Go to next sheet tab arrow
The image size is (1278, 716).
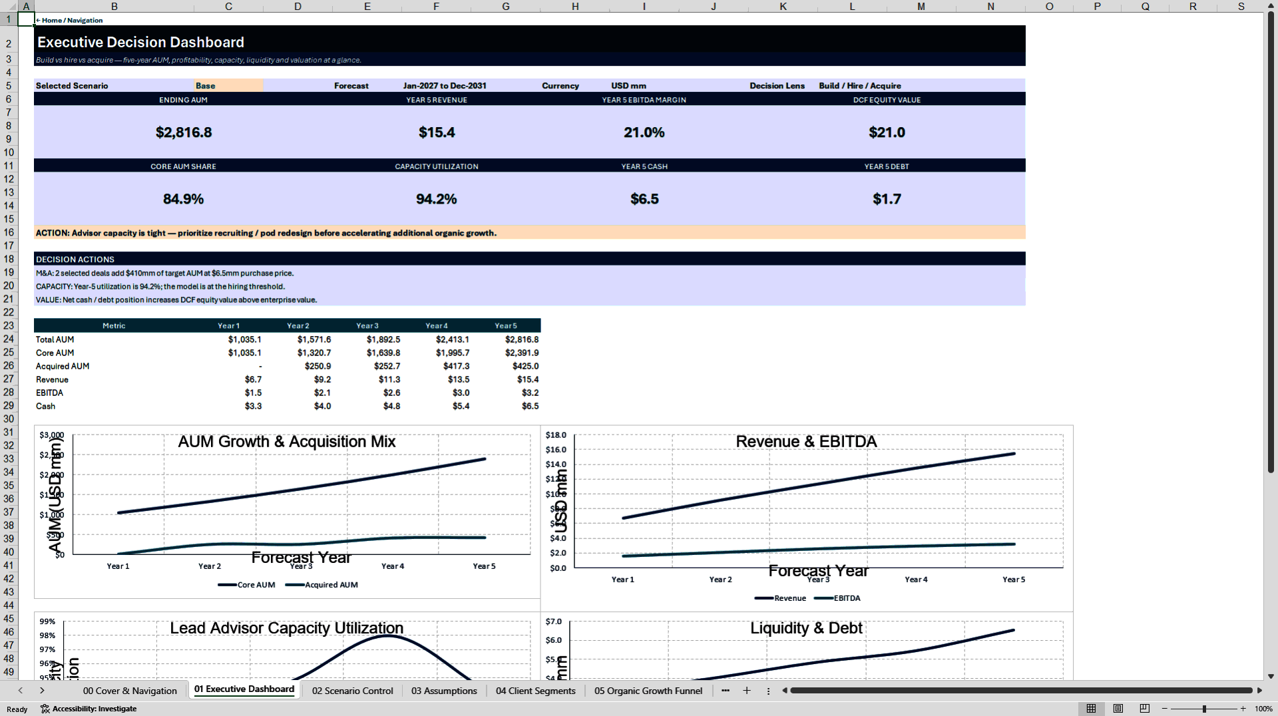(x=42, y=691)
